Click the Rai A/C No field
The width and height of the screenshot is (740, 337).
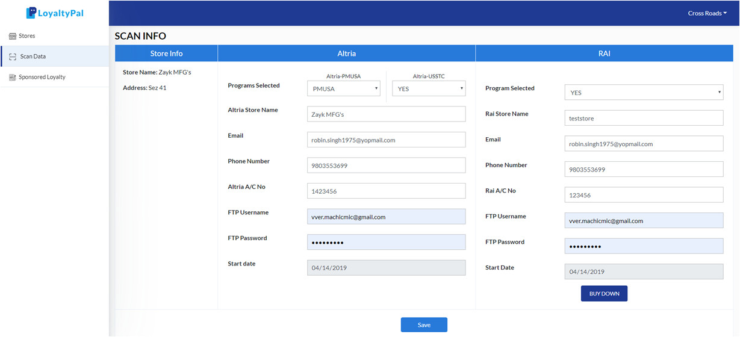click(x=644, y=195)
